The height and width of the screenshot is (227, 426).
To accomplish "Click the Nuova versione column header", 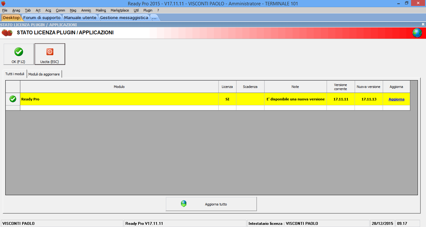I will tap(369, 87).
